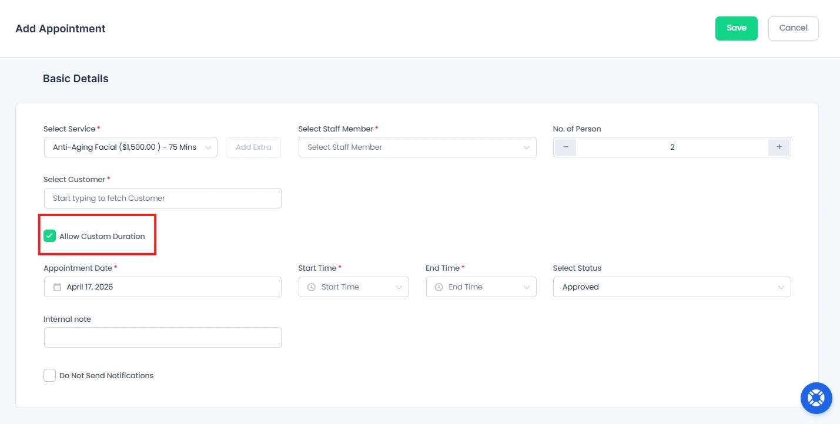Click the Select Service chevron arrow

pyautogui.click(x=208, y=147)
